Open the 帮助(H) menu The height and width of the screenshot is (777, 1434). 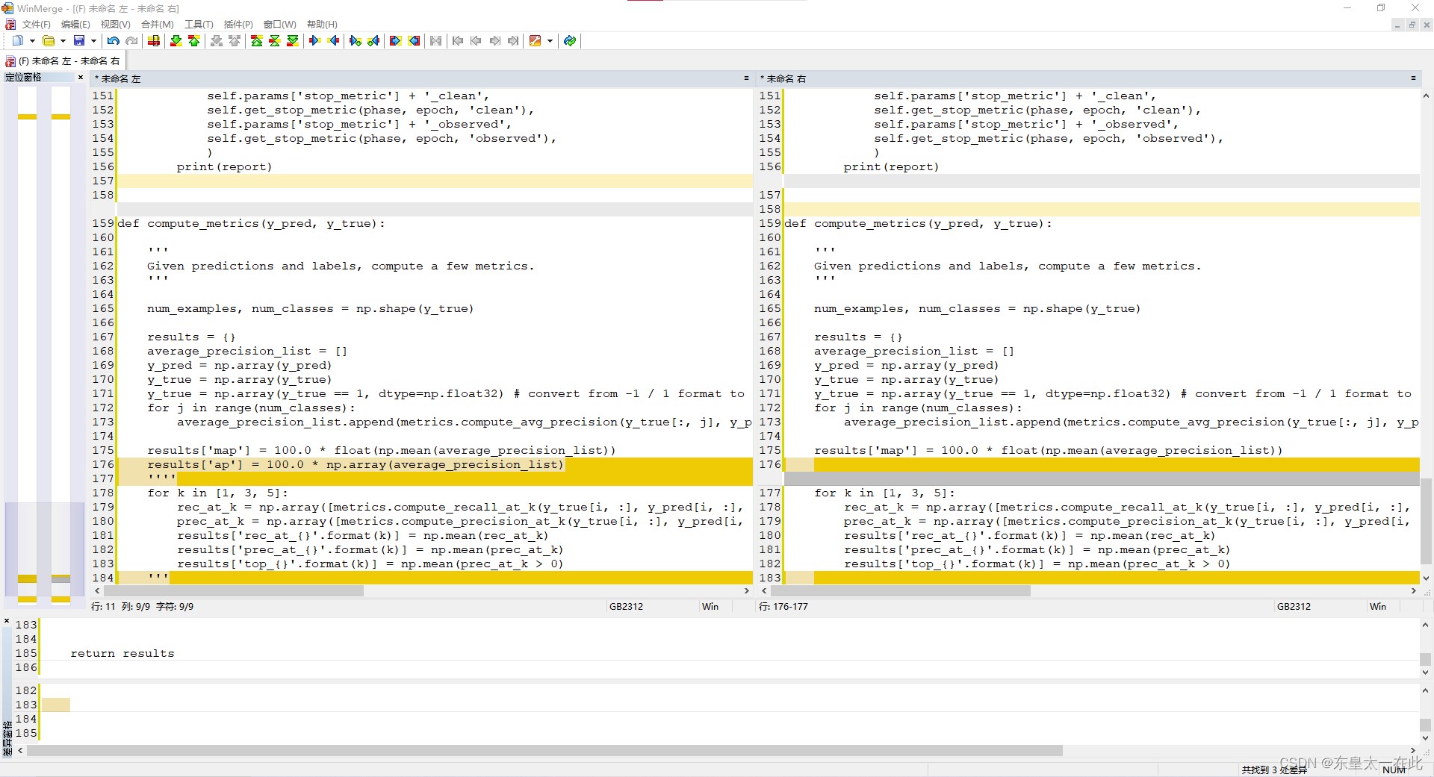click(x=322, y=25)
